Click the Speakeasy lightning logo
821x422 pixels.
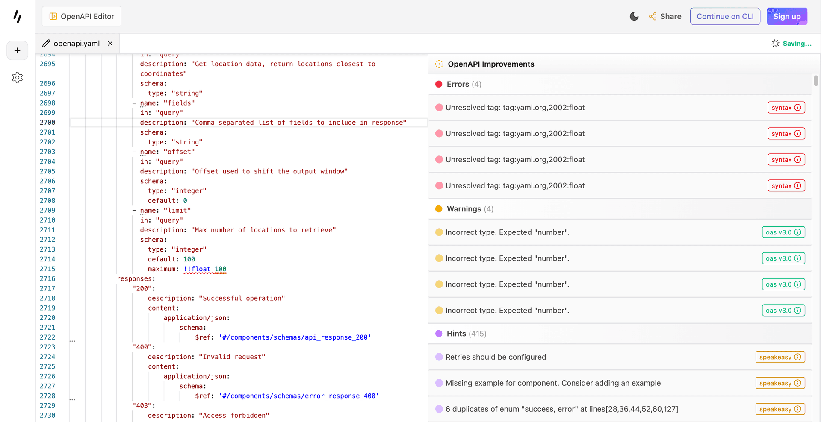coord(17,16)
